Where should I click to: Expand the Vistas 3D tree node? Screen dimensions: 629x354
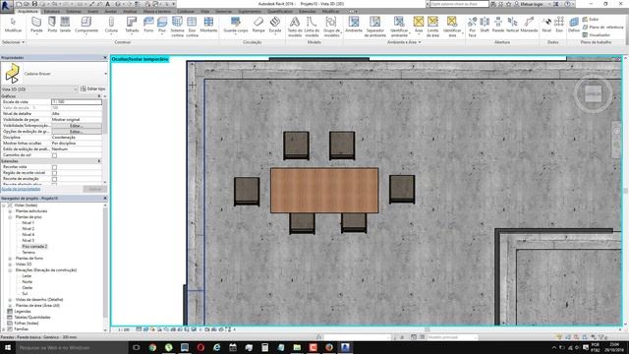tap(10, 265)
